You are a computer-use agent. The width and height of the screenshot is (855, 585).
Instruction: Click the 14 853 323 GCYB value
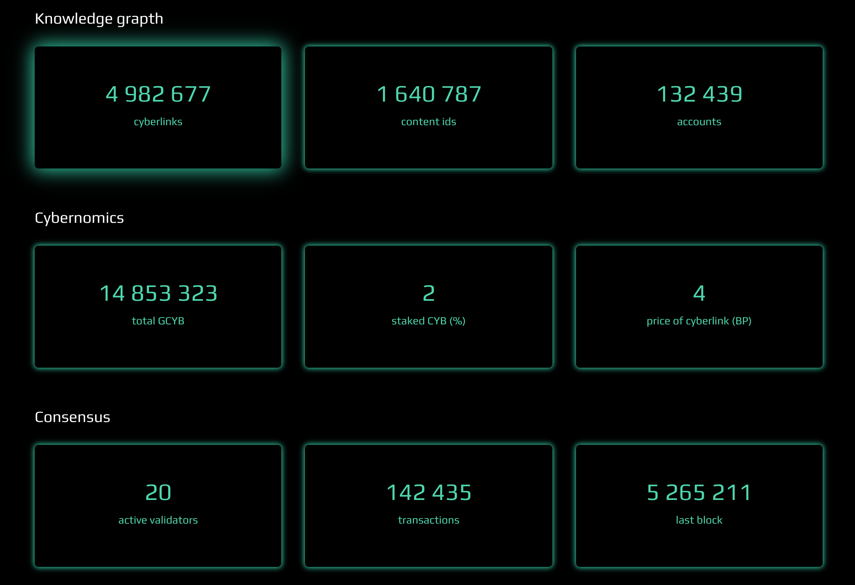(158, 294)
